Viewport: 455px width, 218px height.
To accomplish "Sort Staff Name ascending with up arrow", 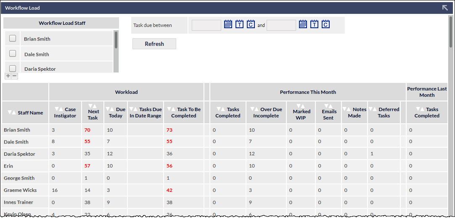I will (x=14, y=113).
